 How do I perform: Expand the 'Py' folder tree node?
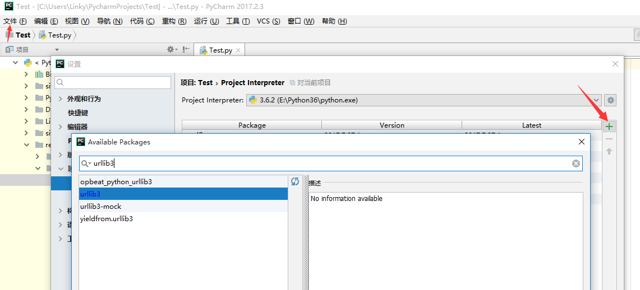coord(26,98)
